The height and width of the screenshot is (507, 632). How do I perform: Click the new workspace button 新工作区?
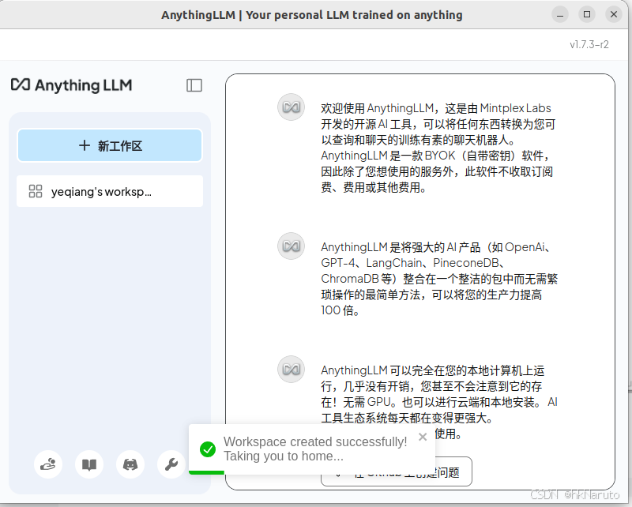[x=110, y=145]
